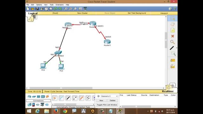Screen dimensions: 203x114
Task: Select Router3 on the canvas
Action: coord(107,42)
